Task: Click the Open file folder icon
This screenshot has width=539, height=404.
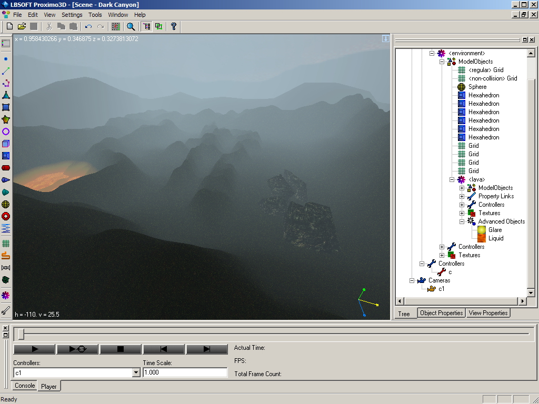Action: [22, 26]
